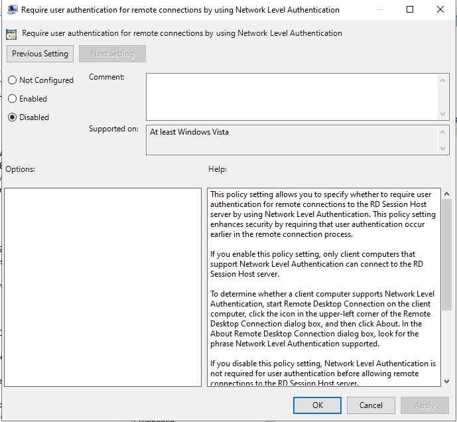Click the policy icon in the title bar
457x422 pixels.
(12, 10)
